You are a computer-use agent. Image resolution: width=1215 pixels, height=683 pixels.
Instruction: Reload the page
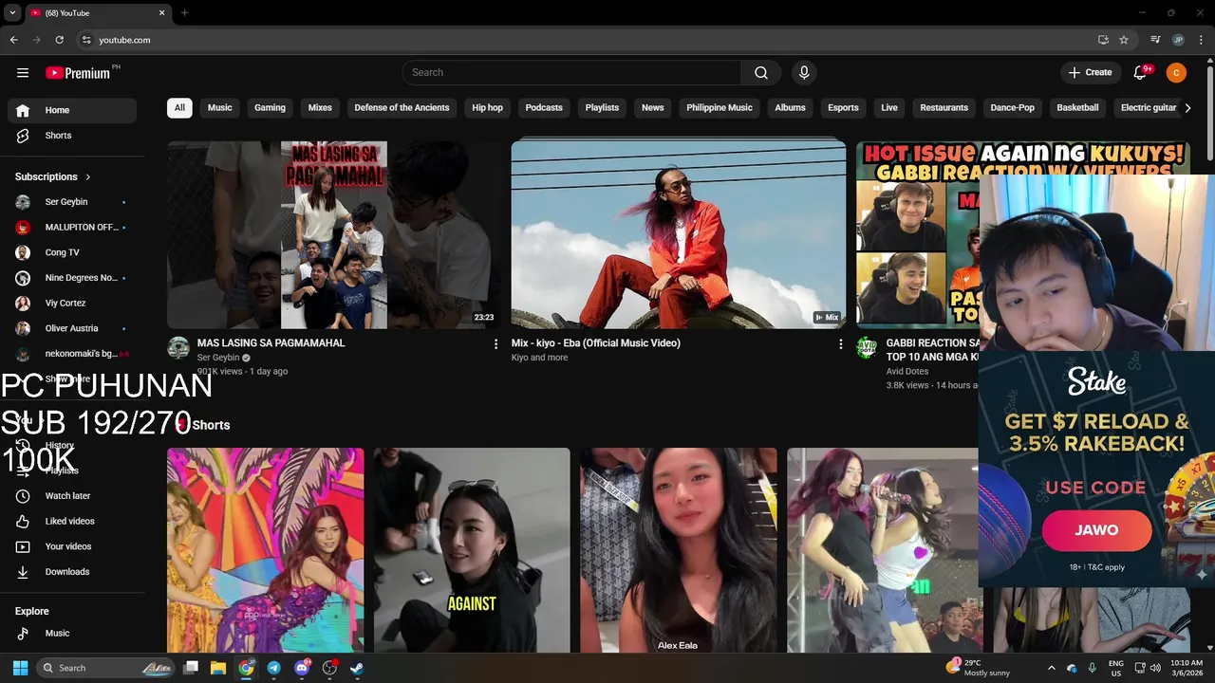59,40
